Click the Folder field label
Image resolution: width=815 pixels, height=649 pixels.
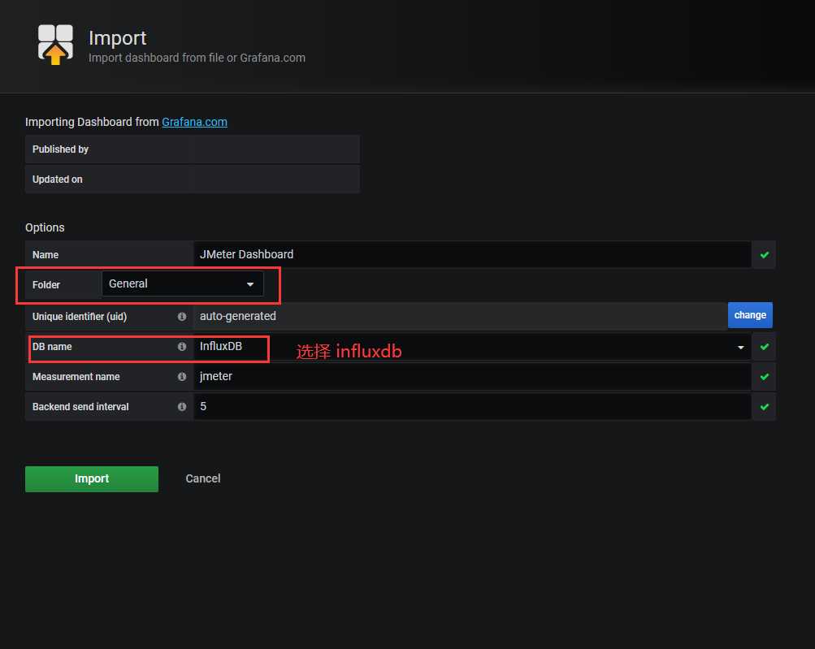pyautogui.click(x=46, y=285)
